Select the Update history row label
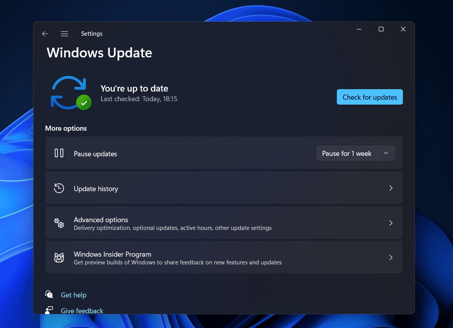453x328 pixels. pyautogui.click(x=96, y=189)
